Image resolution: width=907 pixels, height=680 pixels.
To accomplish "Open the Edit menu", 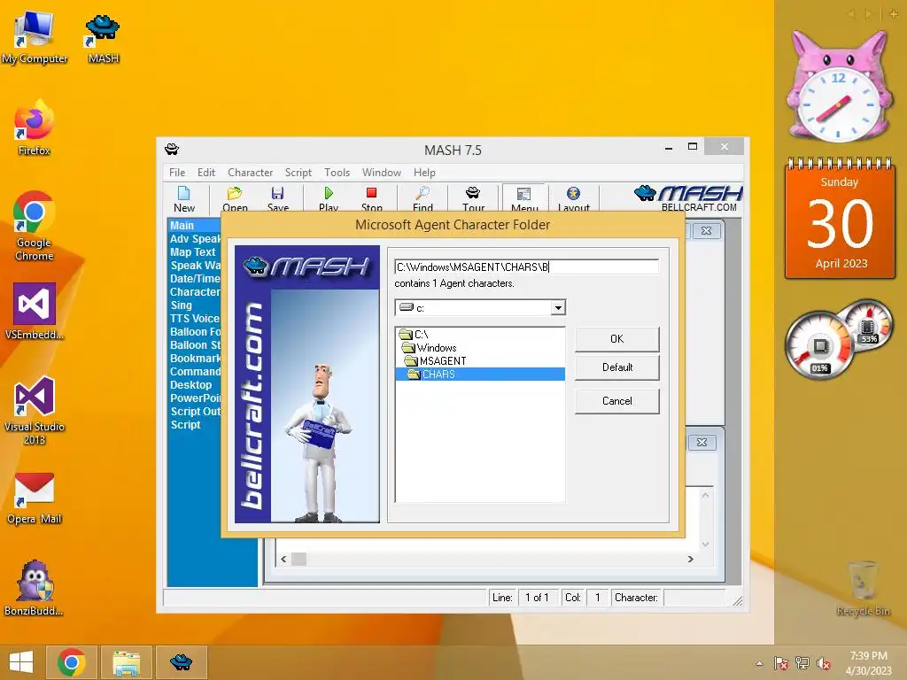I will pyautogui.click(x=205, y=173).
